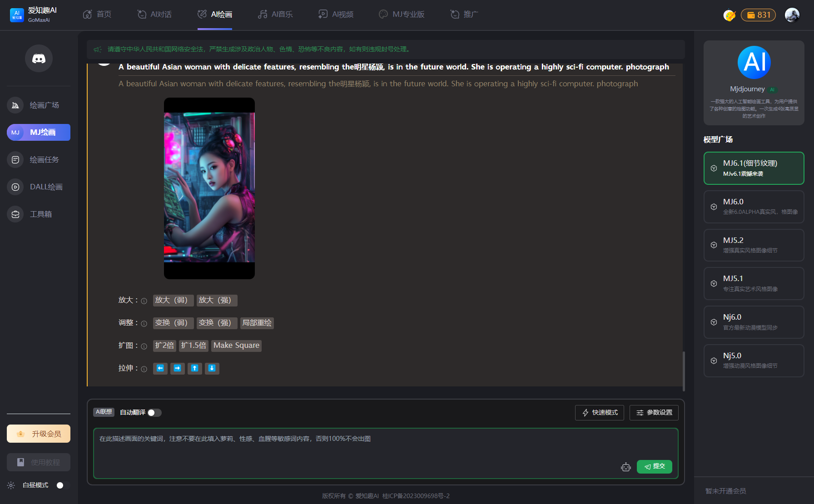Viewport: 814px width, 504px height.
Task: Open the 使用教程 tutorial button
Action: click(x=39, y=462)
